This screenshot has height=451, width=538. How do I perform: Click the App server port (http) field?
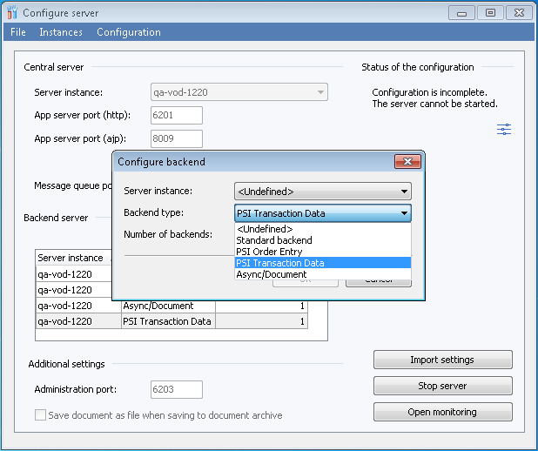pyautogui.click(x=176, y=115)
